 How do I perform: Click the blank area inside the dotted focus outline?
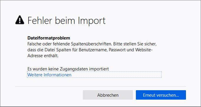[x=116, y=75]
